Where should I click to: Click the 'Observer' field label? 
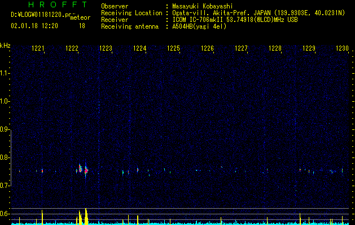click(x=115, y=6)
